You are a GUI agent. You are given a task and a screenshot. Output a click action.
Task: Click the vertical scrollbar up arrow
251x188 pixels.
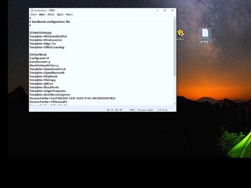pyautogui.click(x=175, y=18)
